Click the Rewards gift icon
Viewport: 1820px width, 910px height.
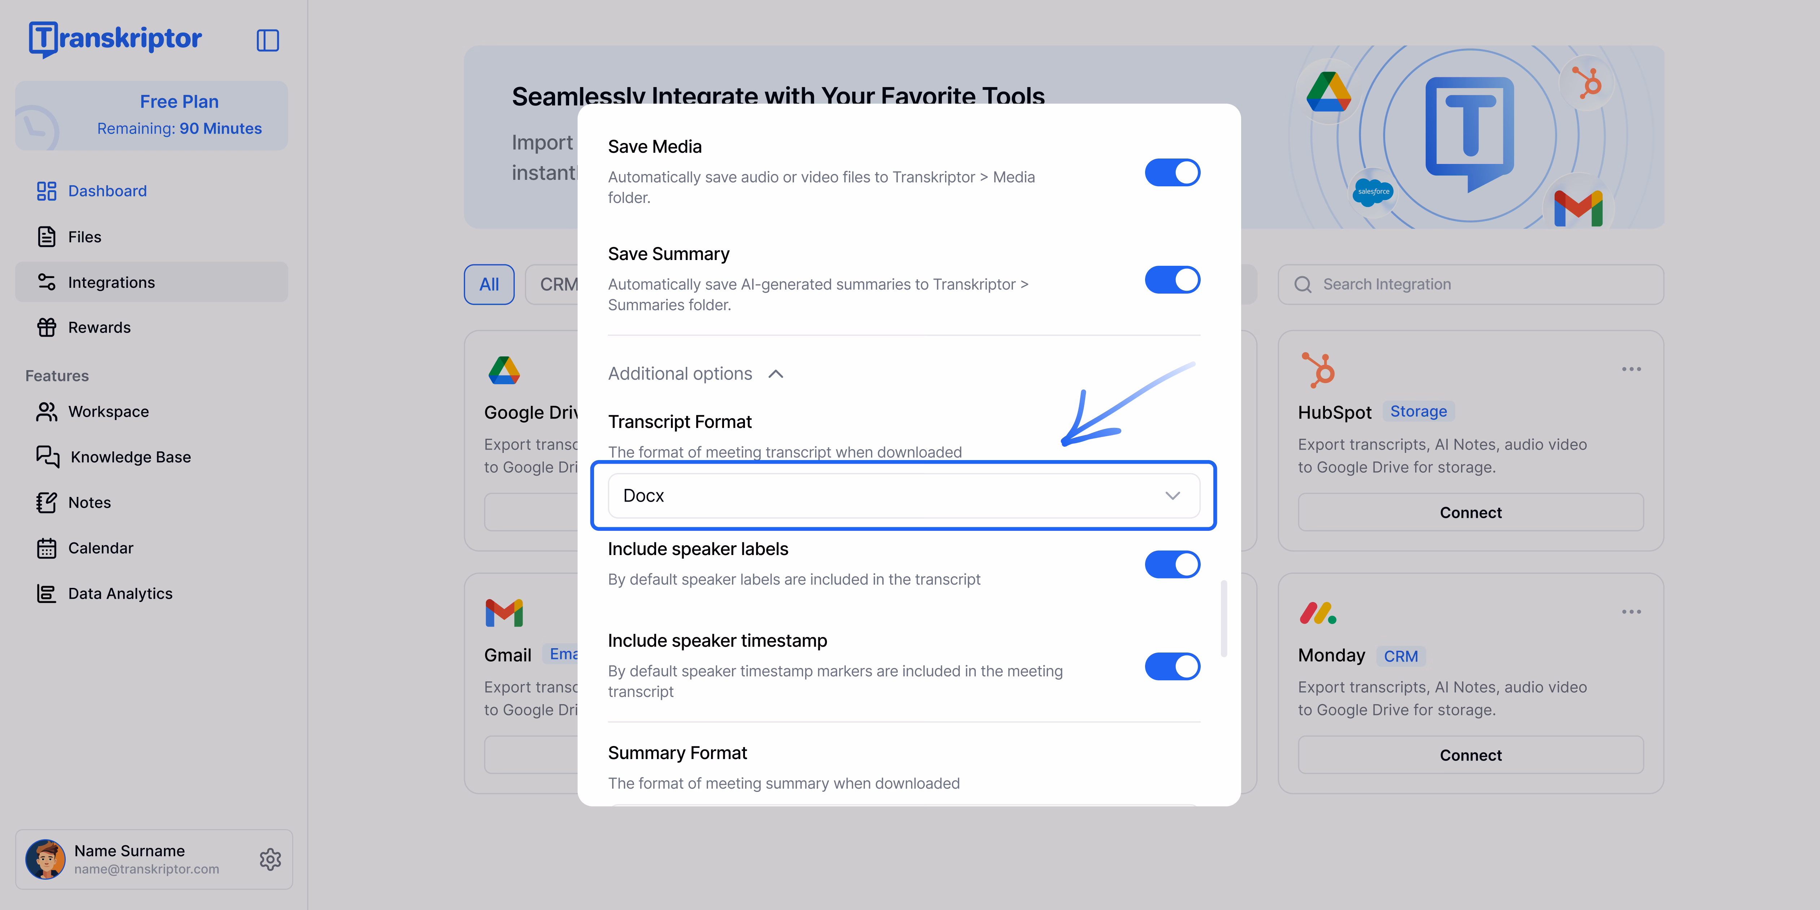click(47, 327)
